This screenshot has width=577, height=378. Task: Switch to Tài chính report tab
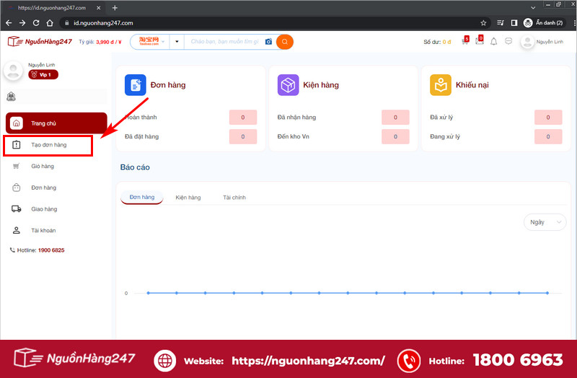(x=234, y=198)
